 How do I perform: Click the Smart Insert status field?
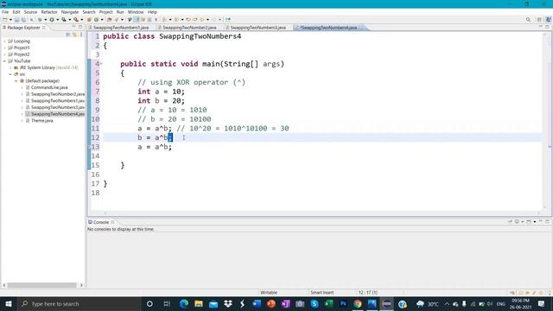point(322,292)
